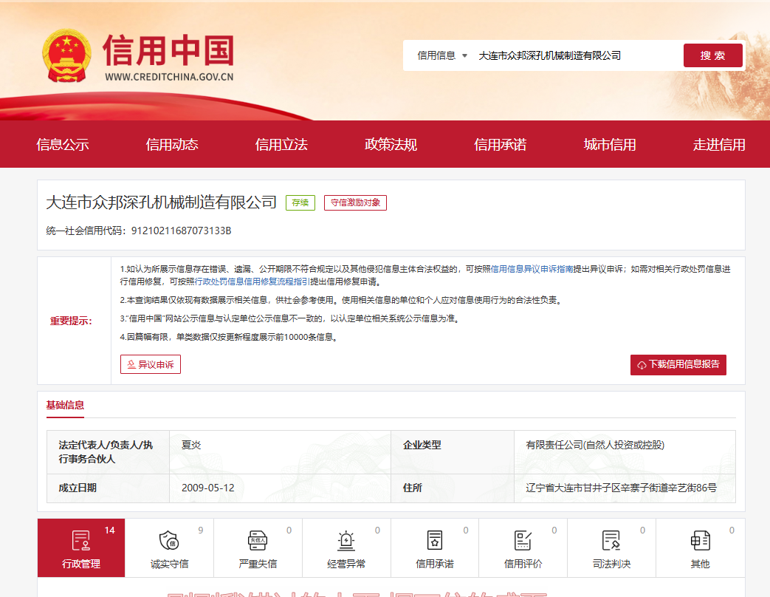This screenshot has height=597, width=770.
Task: Click the 下载信用信息报告 button
Action: pyautogui.click(x=678, y=365)
